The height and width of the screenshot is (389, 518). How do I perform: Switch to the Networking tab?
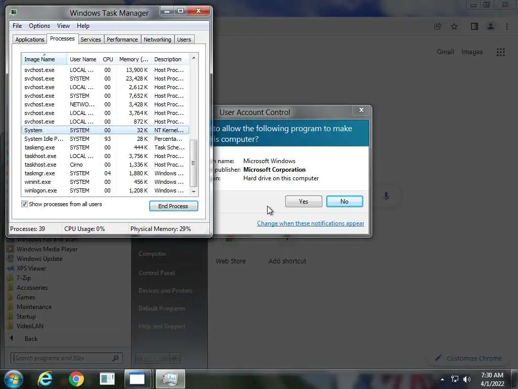pyautogui.click(x=157, y=40)
